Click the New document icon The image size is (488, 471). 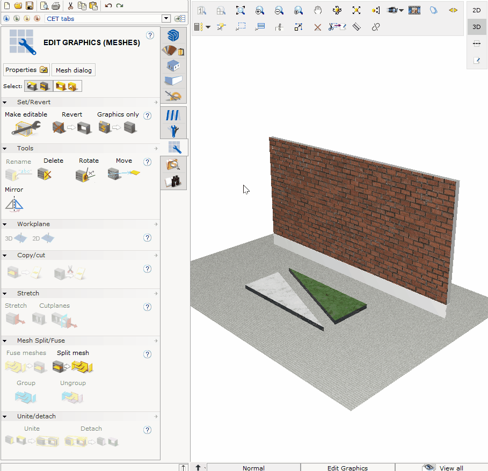coord(7,5)
